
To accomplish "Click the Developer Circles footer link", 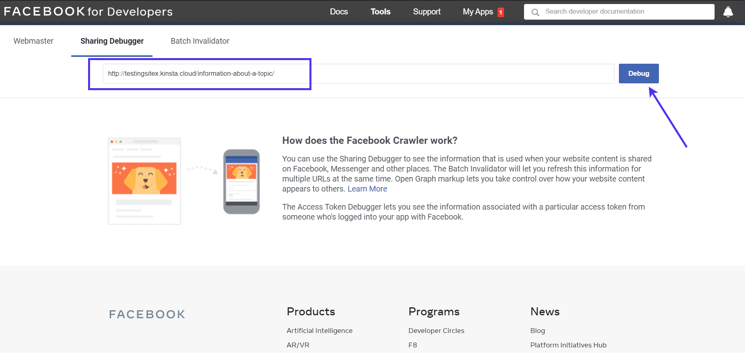I will (x=436, y=331).
